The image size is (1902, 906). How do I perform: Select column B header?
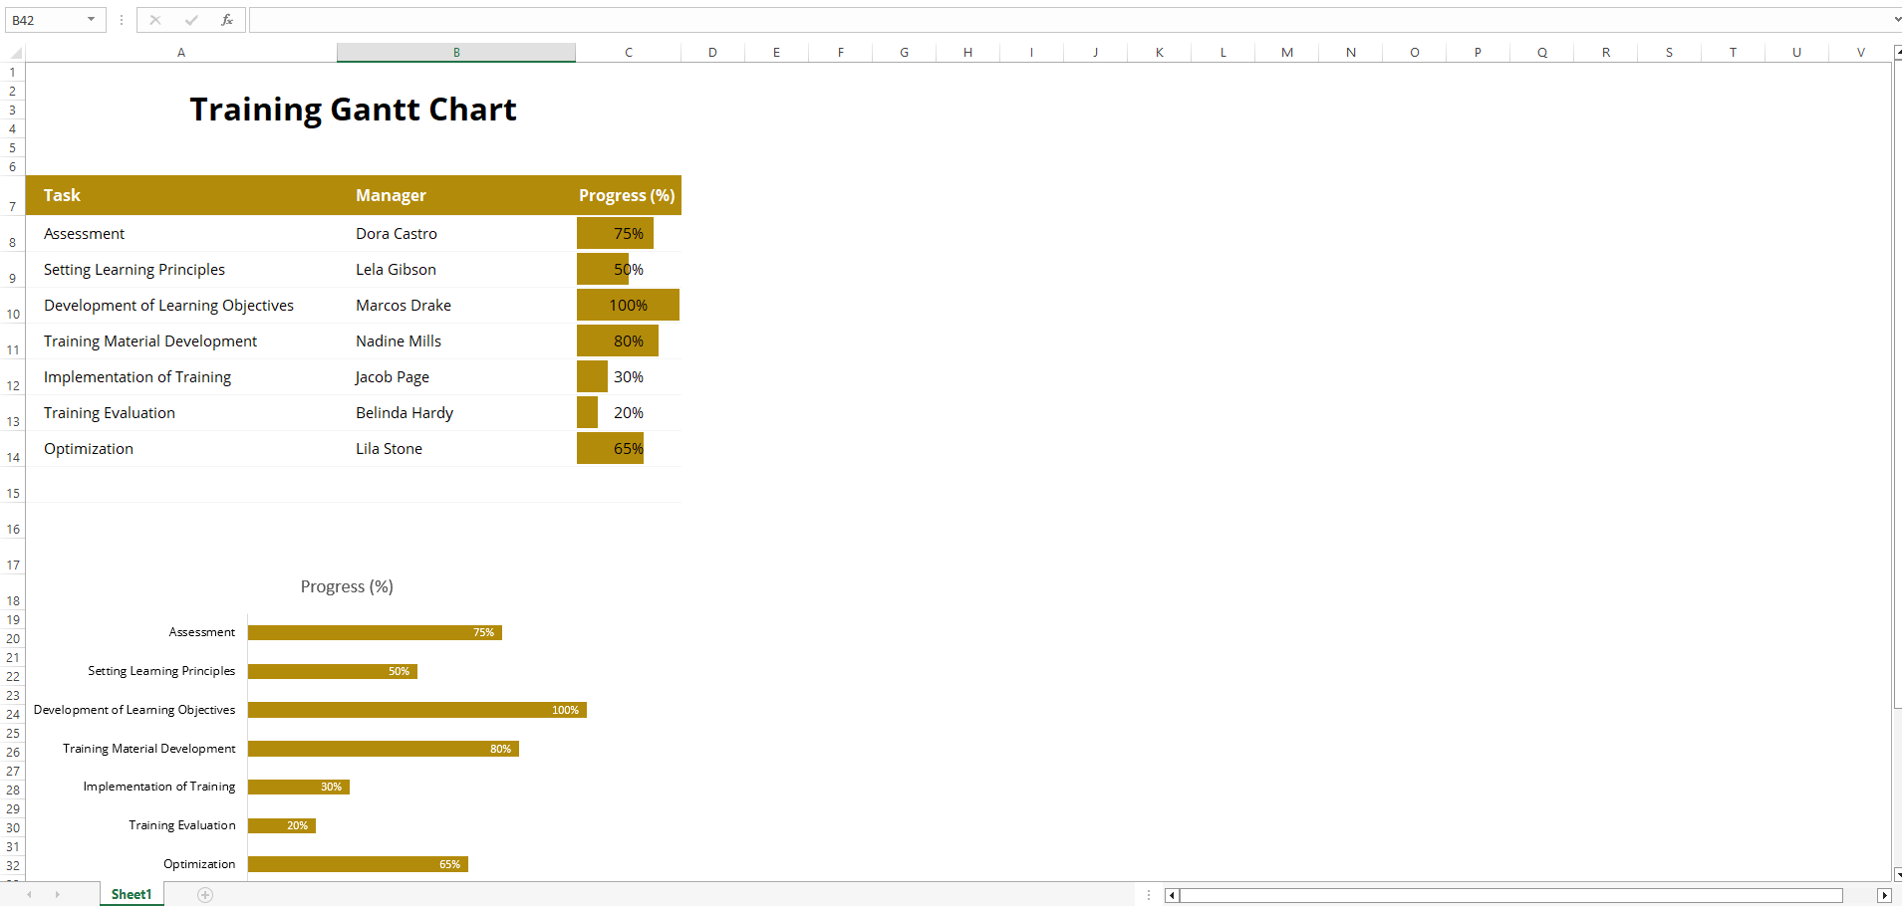[x=456, y=53]
